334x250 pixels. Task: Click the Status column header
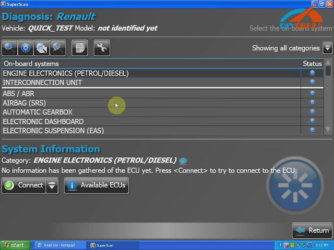click(x=312, y=64)
